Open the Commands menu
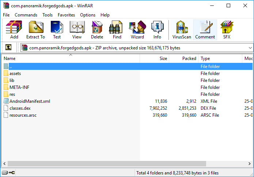 coord(26,15)
